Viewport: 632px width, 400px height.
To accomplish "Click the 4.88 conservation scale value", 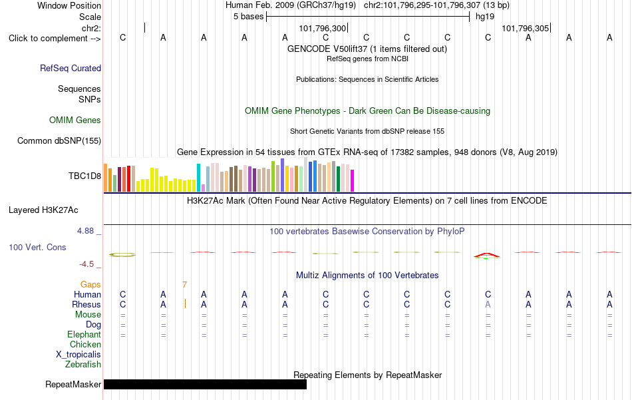I will click(85, 231).
